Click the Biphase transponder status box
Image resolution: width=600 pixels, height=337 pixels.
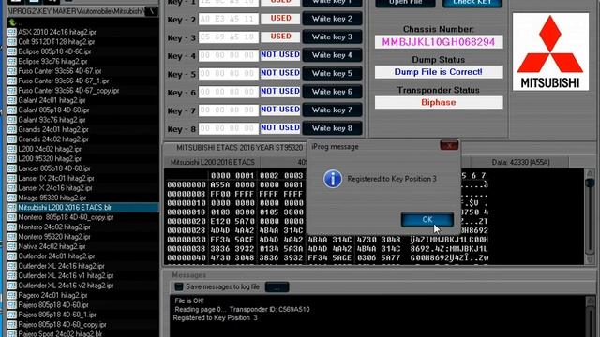tap(439, 102)
